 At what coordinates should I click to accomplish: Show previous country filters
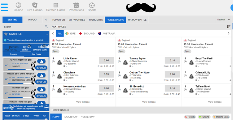(53, 33)
